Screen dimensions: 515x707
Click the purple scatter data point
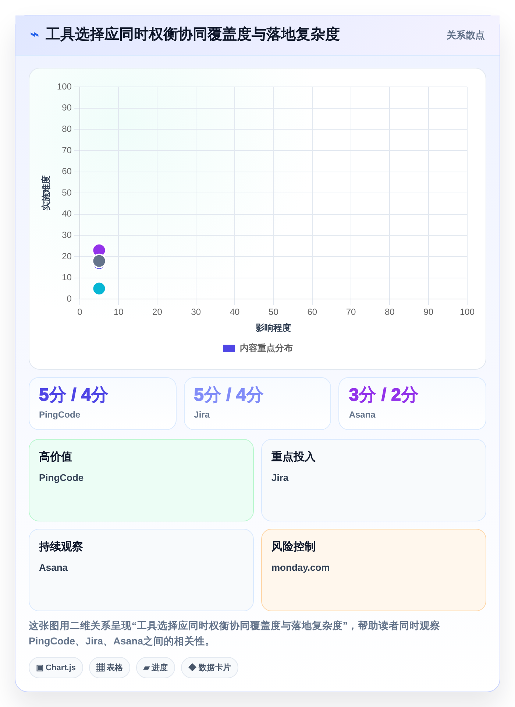(99, 250)
